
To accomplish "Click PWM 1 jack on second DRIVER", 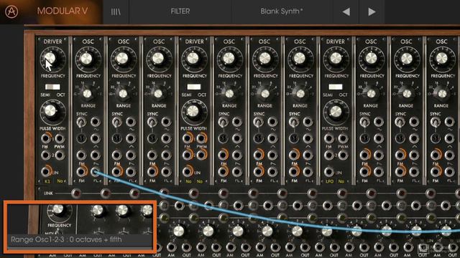I will 201,138.
